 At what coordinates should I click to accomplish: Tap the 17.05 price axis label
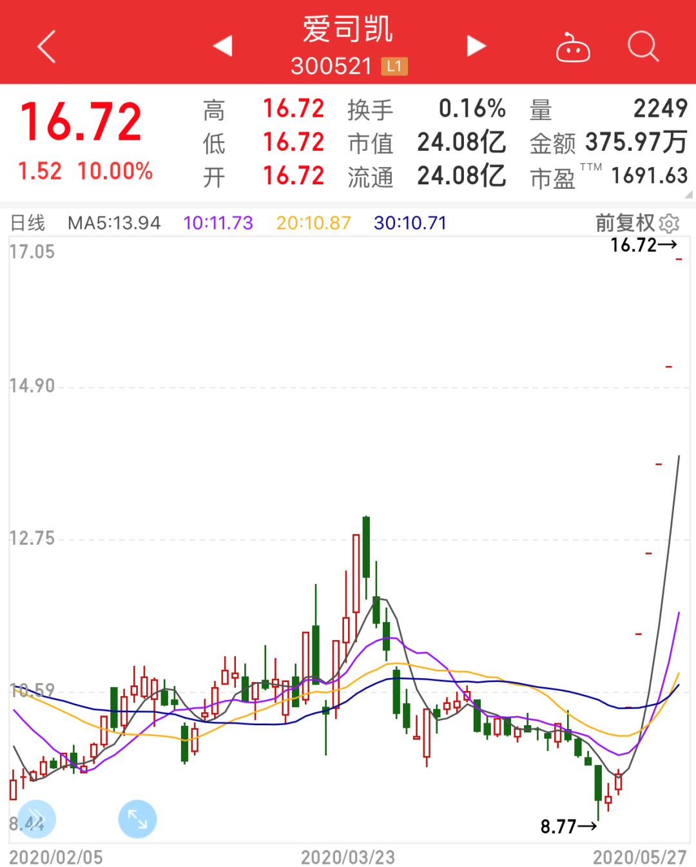pyautogui.click(x=32, y=251)
